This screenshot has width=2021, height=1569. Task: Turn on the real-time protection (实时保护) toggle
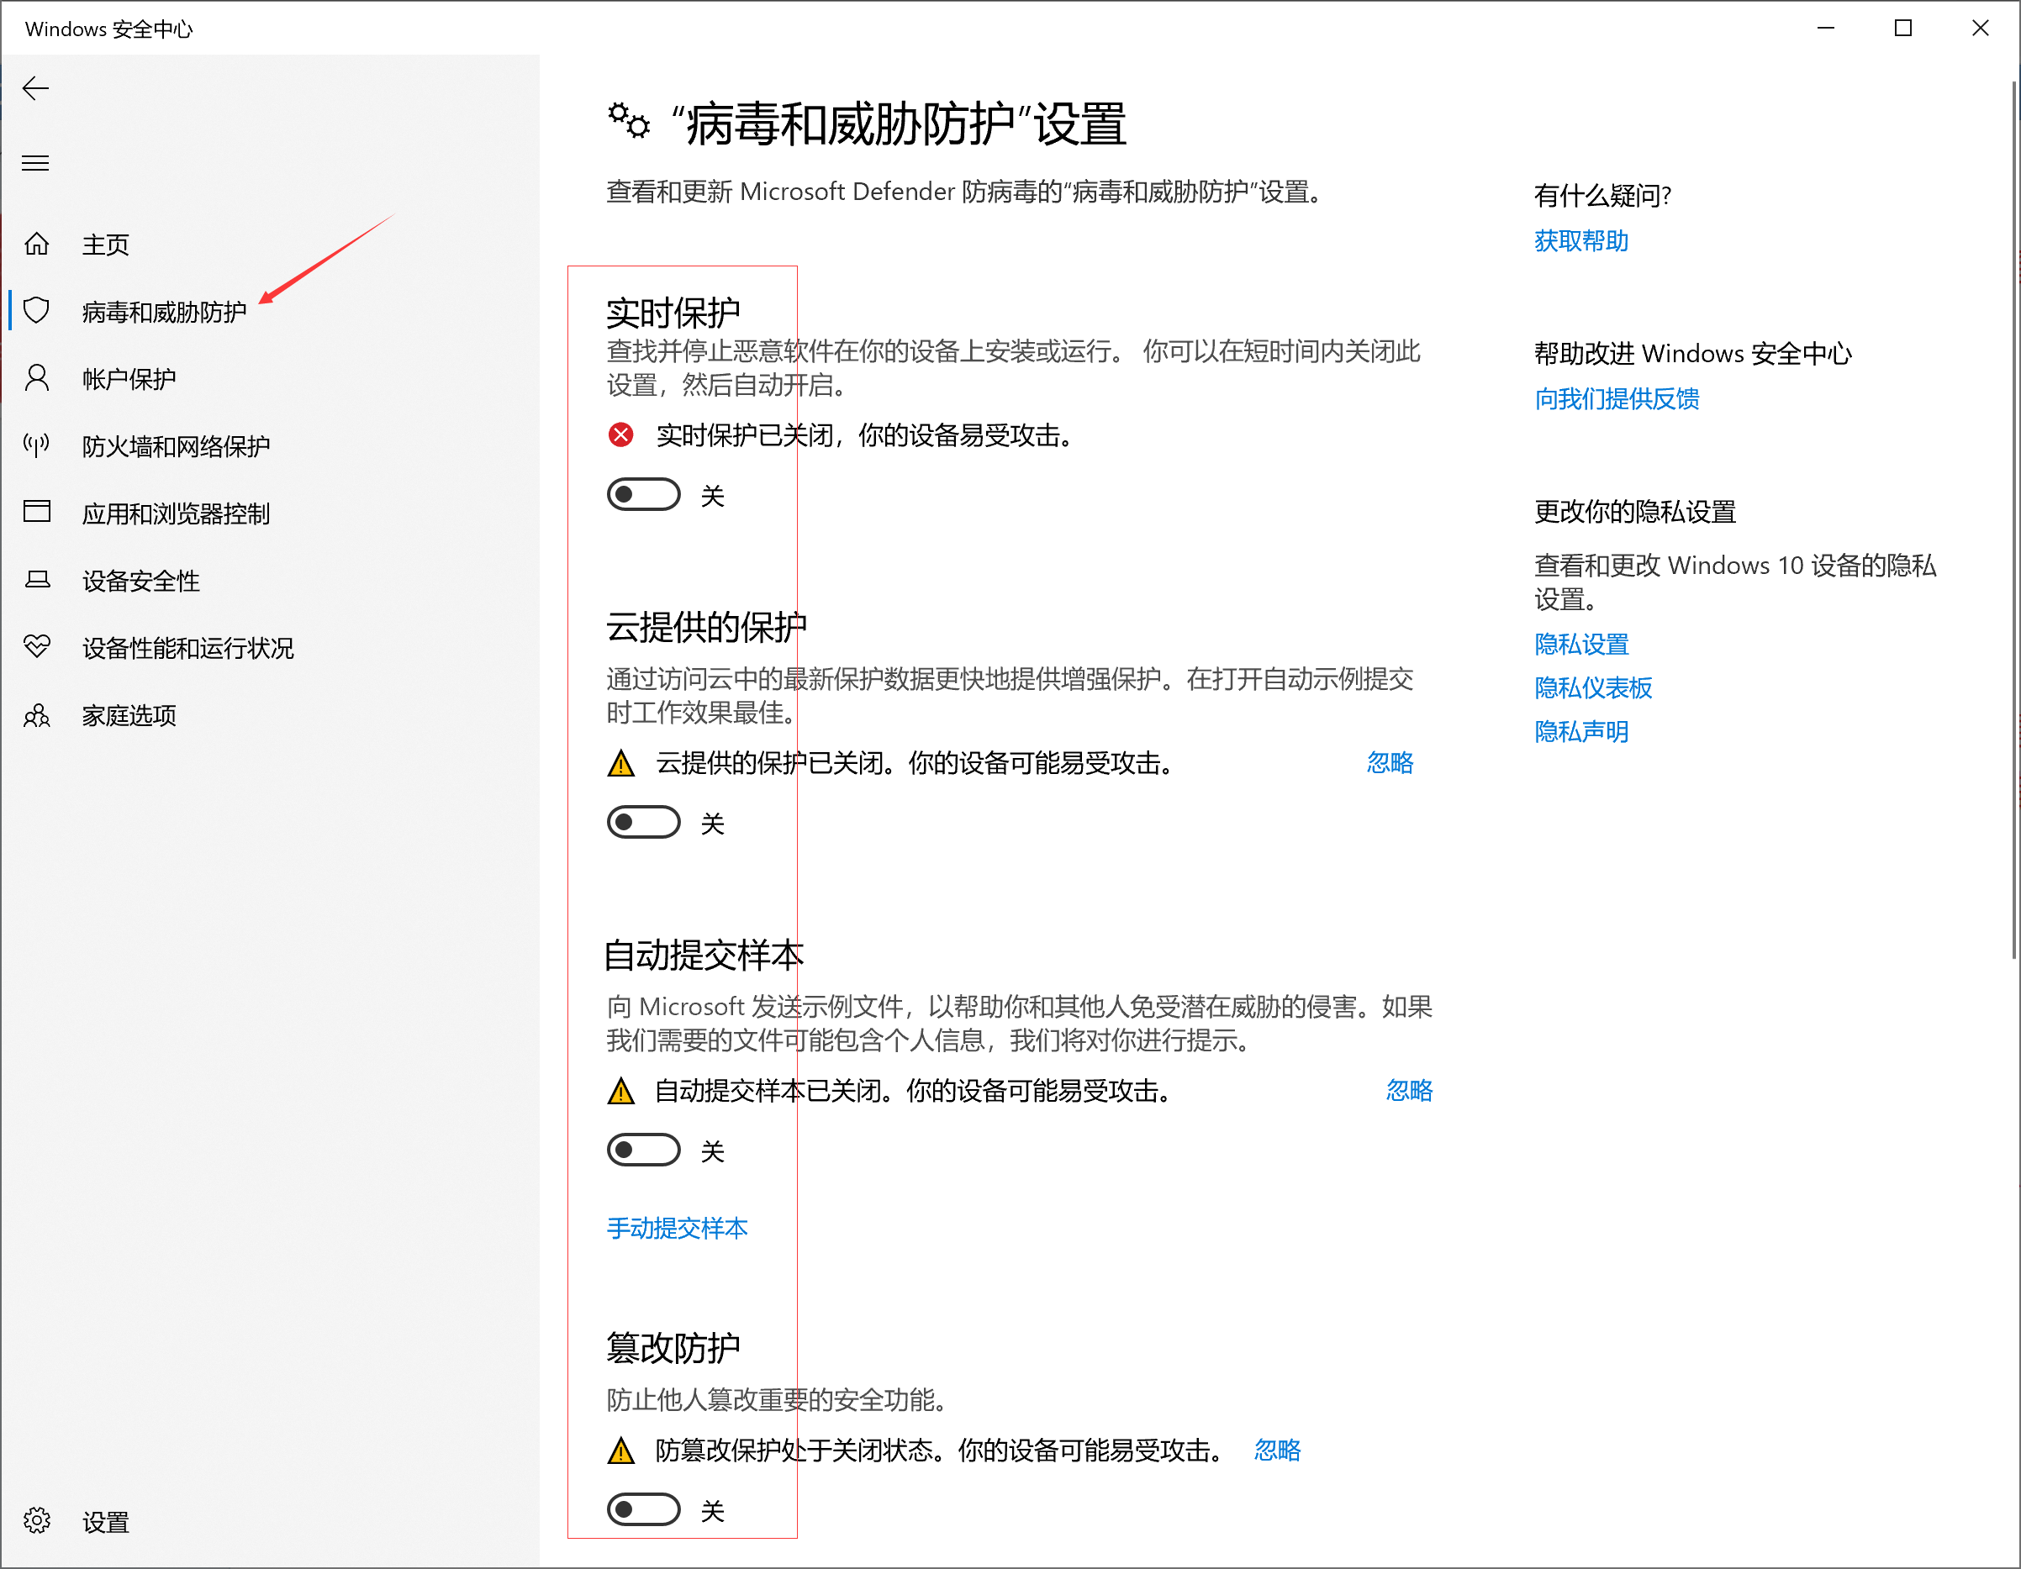(643, 495)
